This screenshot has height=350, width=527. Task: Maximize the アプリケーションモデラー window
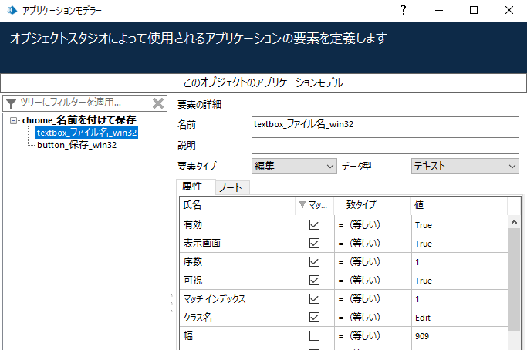pos(474,10)
